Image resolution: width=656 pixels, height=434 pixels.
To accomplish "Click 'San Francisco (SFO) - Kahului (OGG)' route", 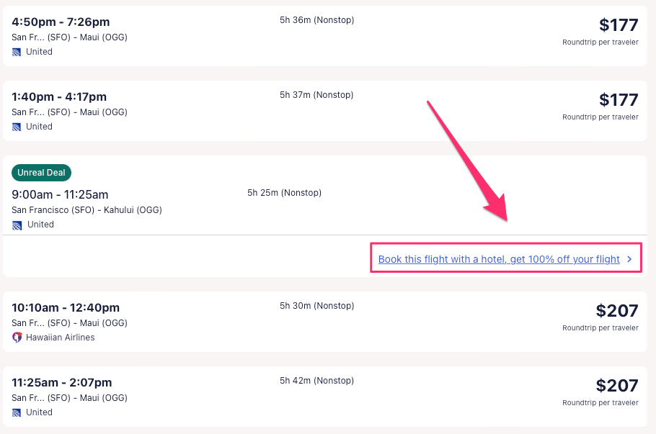I will coord(87,210).
